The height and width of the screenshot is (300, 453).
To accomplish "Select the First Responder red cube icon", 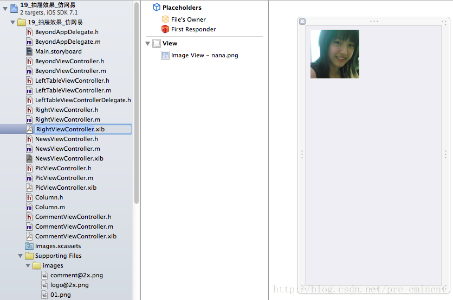I will [165, 29].
